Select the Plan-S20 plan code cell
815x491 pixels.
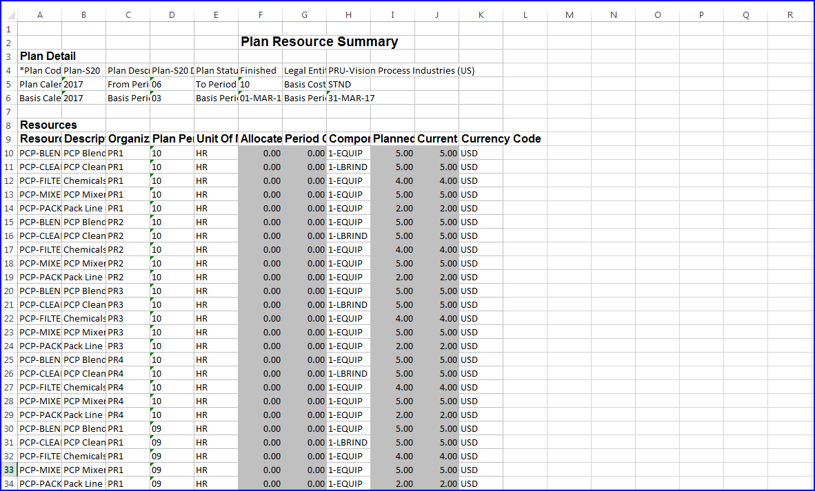point(83,71)
